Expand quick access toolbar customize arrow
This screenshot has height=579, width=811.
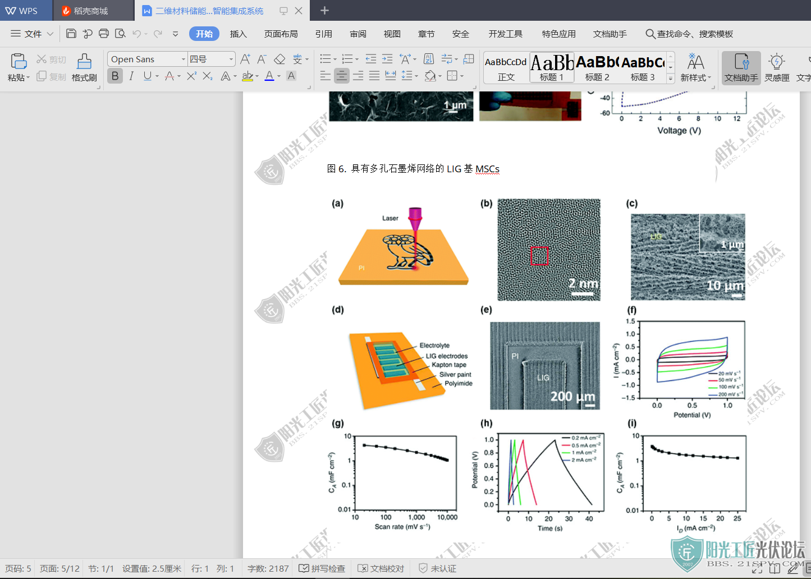[175, 34]
